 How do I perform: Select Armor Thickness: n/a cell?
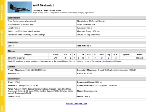pos(111,25)
